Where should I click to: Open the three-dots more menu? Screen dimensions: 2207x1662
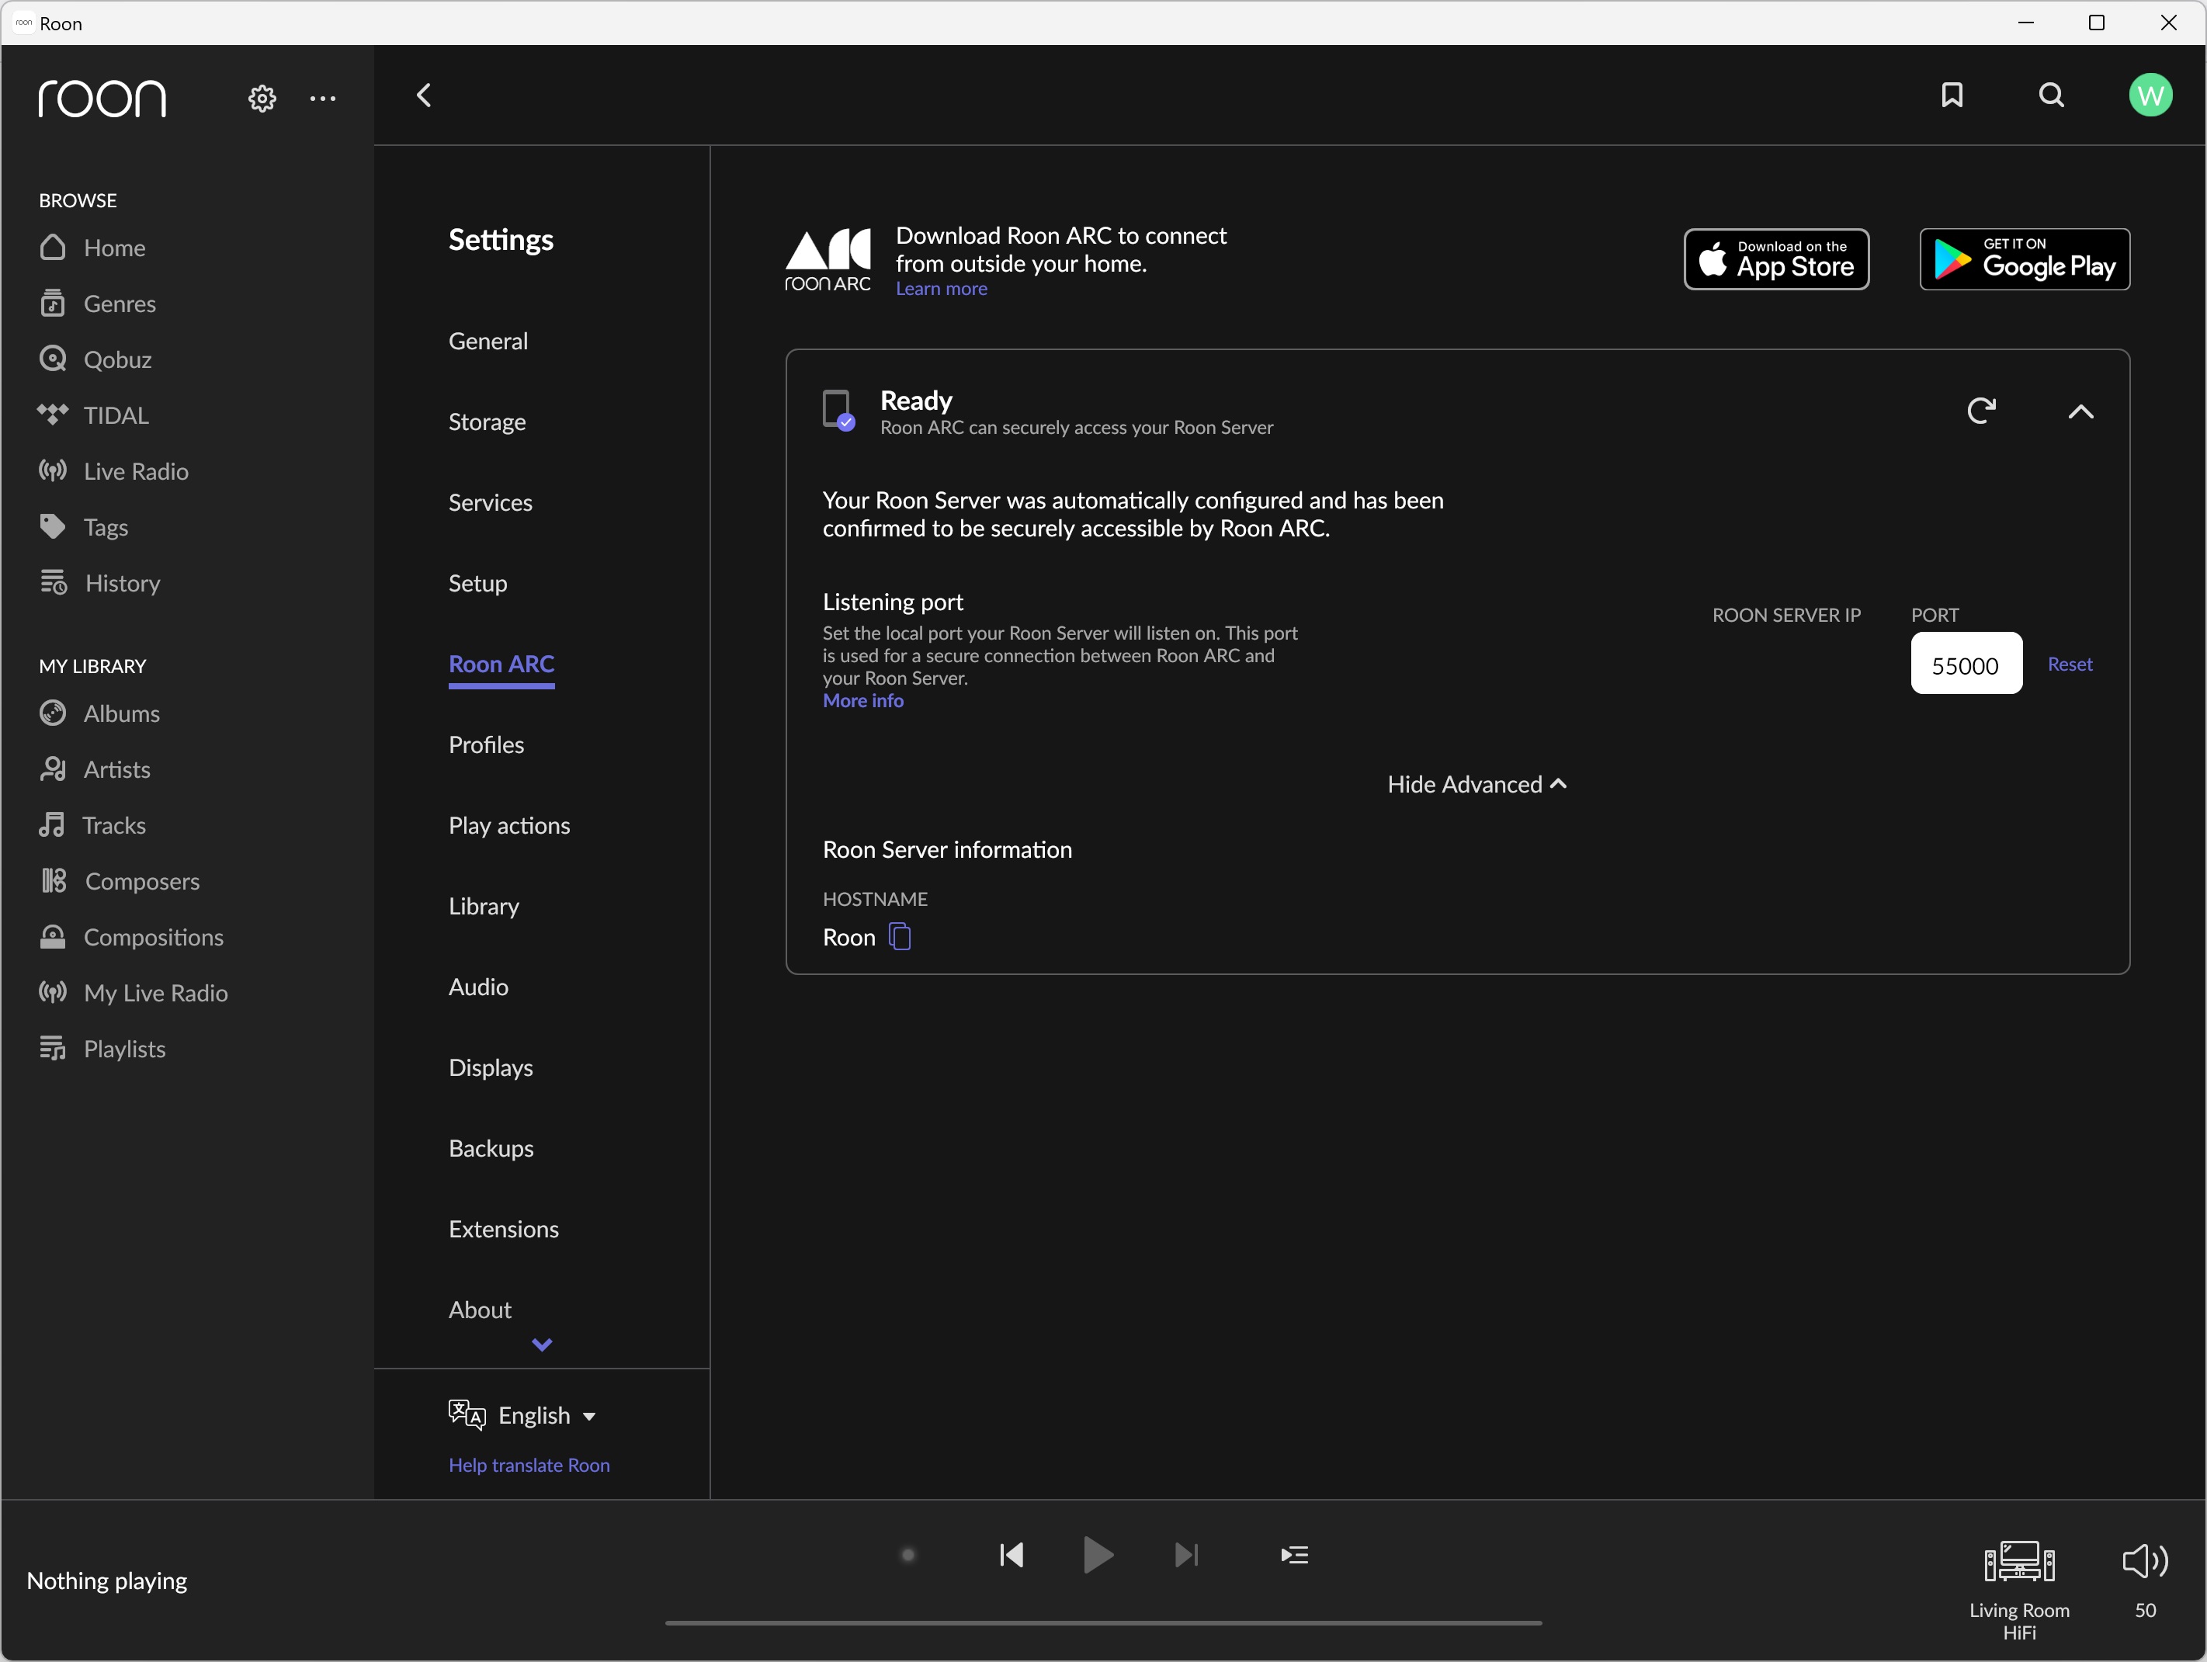[x=322, y=98]
